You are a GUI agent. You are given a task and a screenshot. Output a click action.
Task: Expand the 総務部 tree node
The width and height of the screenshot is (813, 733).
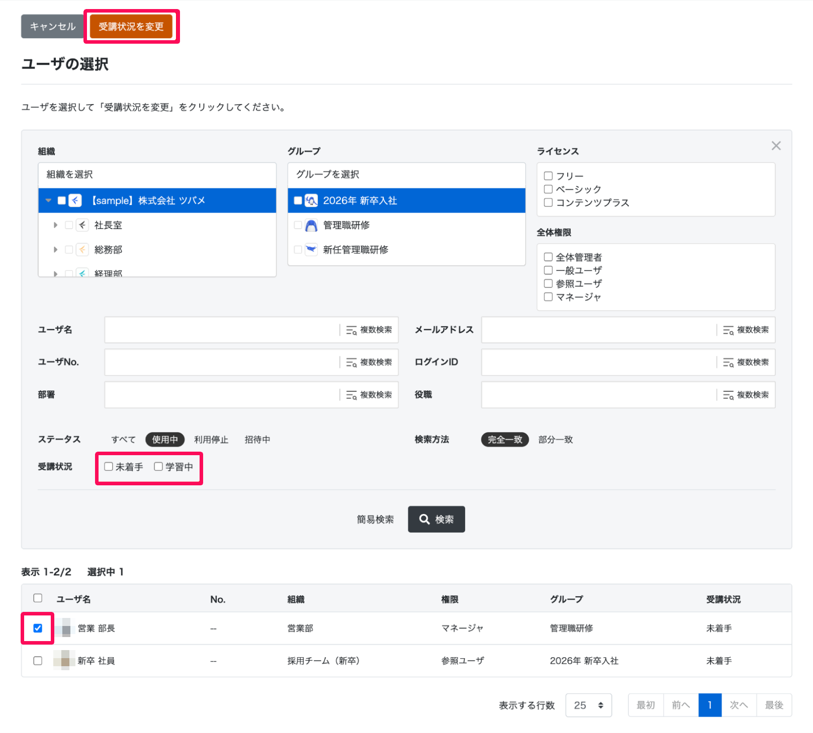[55, 250]
